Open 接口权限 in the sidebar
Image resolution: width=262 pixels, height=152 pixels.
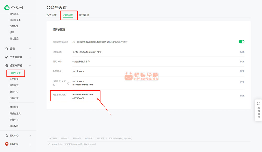tap(14, 126)
